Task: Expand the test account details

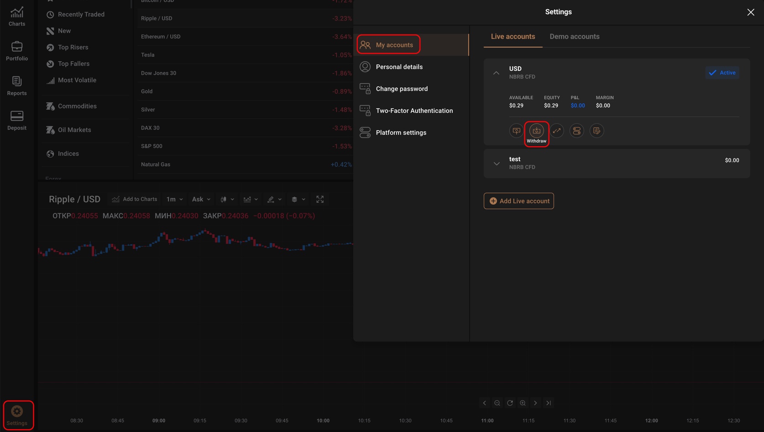Action: click(497, 163)
